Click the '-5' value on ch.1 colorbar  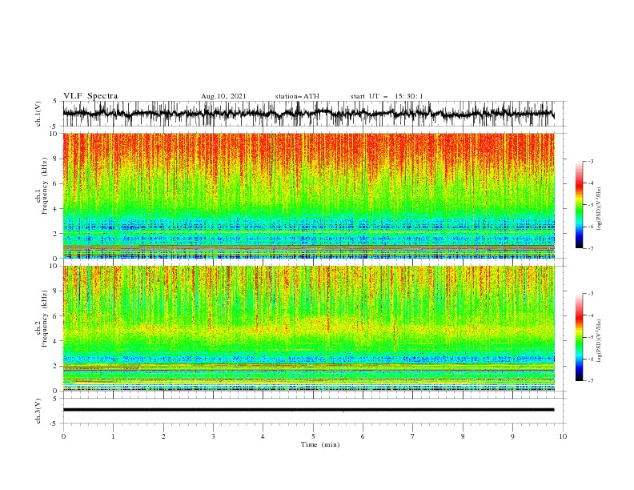pos(590,205)
